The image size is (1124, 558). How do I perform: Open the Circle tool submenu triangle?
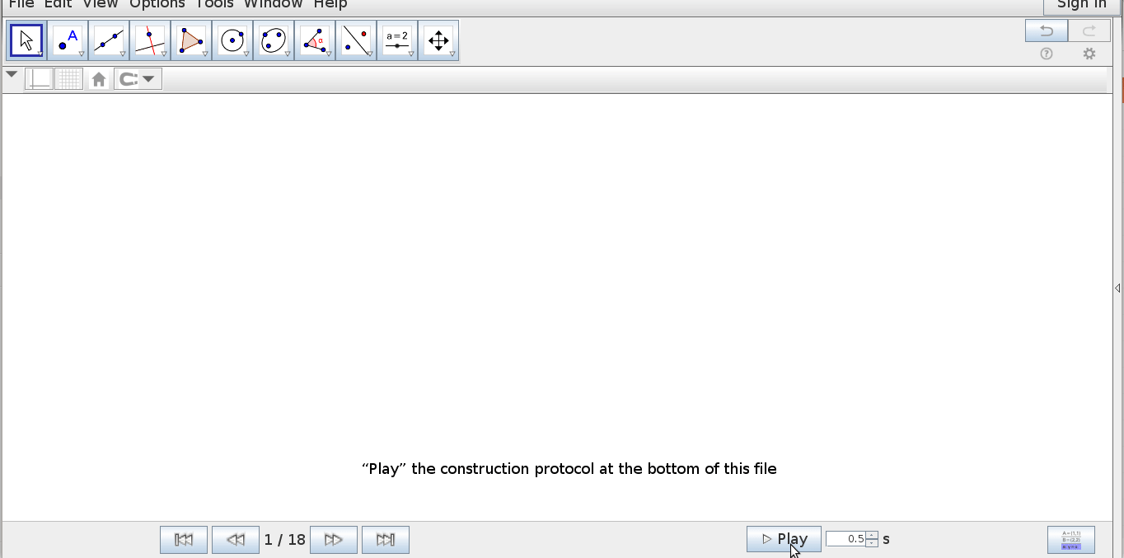(246, 54)
